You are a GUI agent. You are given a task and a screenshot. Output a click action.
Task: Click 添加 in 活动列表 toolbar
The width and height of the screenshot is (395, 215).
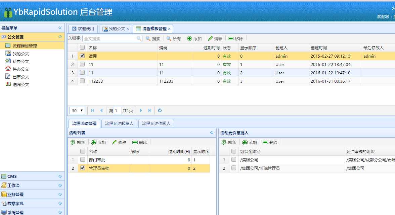tap(98, 142)
